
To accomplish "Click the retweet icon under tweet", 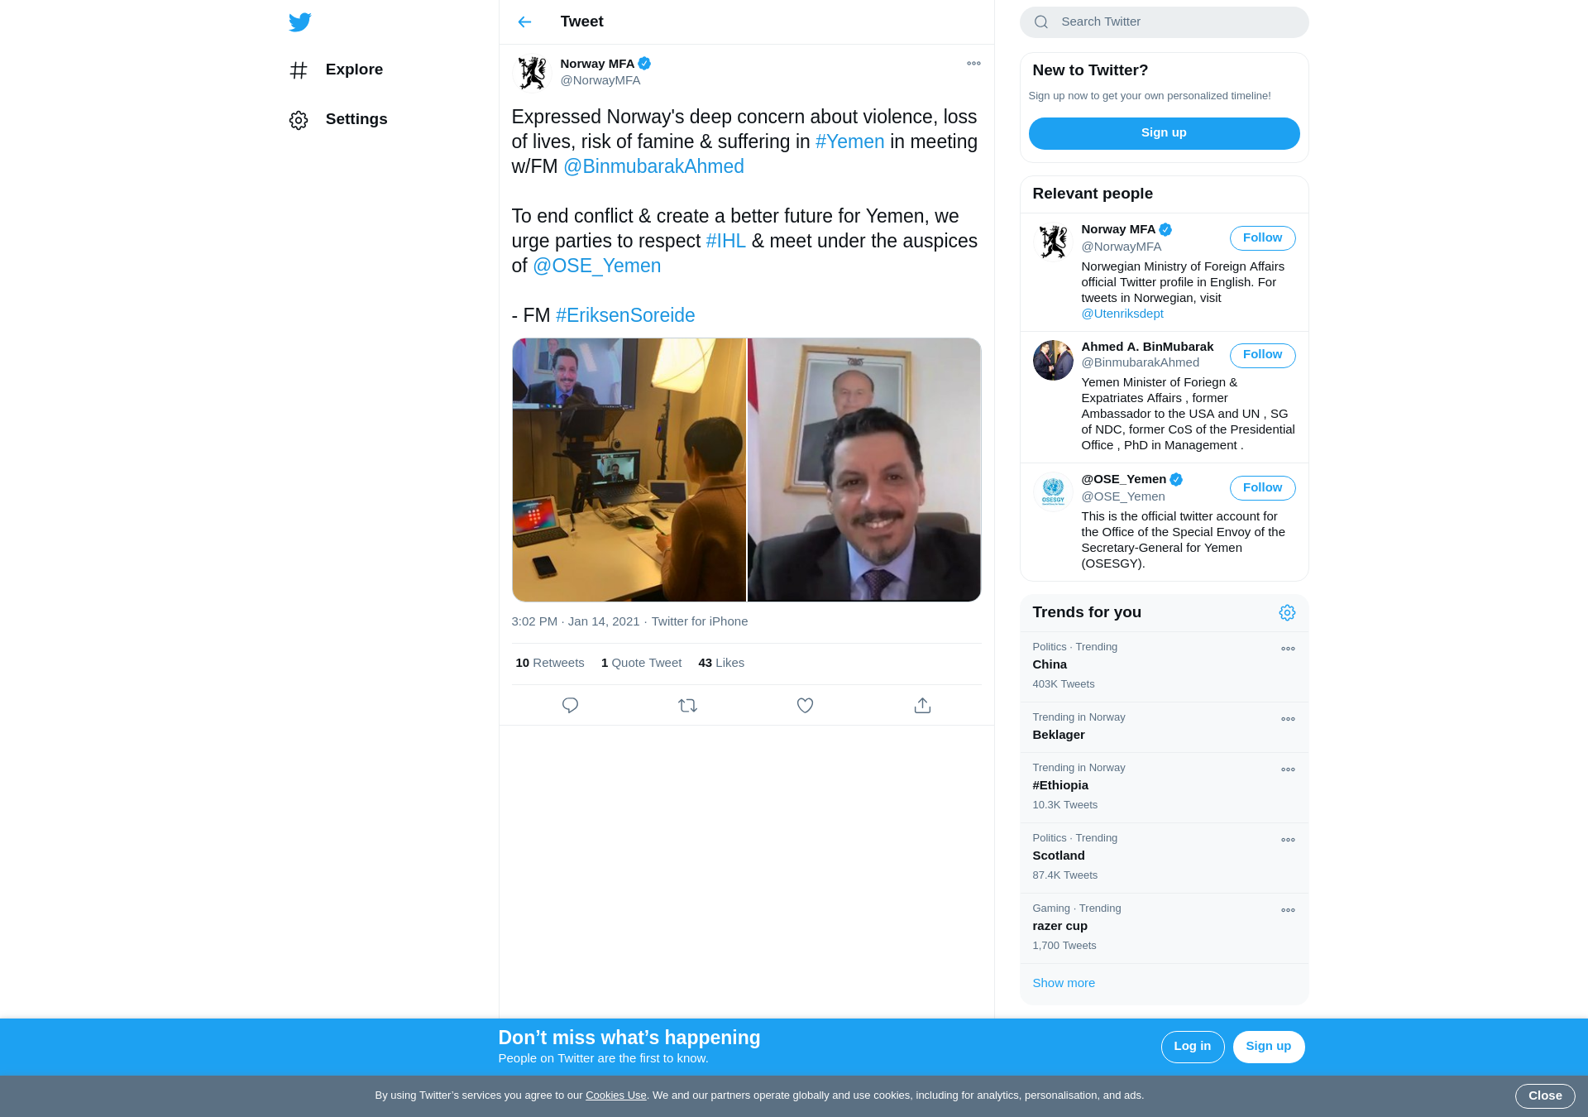I will [x=687, y=706].
